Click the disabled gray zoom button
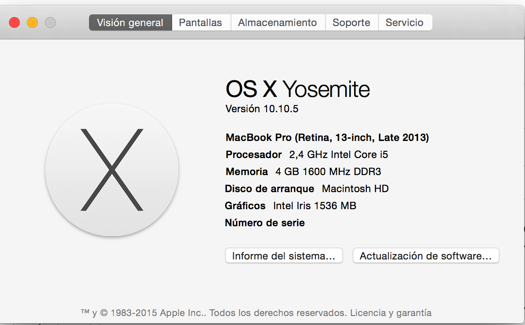The width and height of the screenshot is (525, 325). pyautogui.click(x=50, y=22)
